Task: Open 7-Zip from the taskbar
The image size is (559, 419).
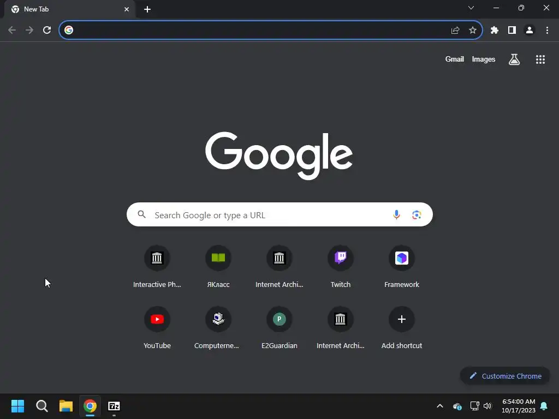Action: coord(114,406)
